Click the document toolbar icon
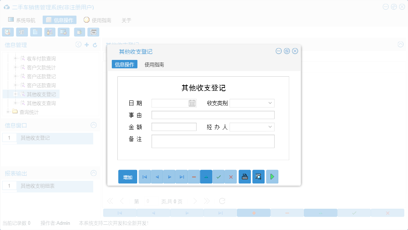This screenshot has width=408, height=230. (x=36, y=32)
